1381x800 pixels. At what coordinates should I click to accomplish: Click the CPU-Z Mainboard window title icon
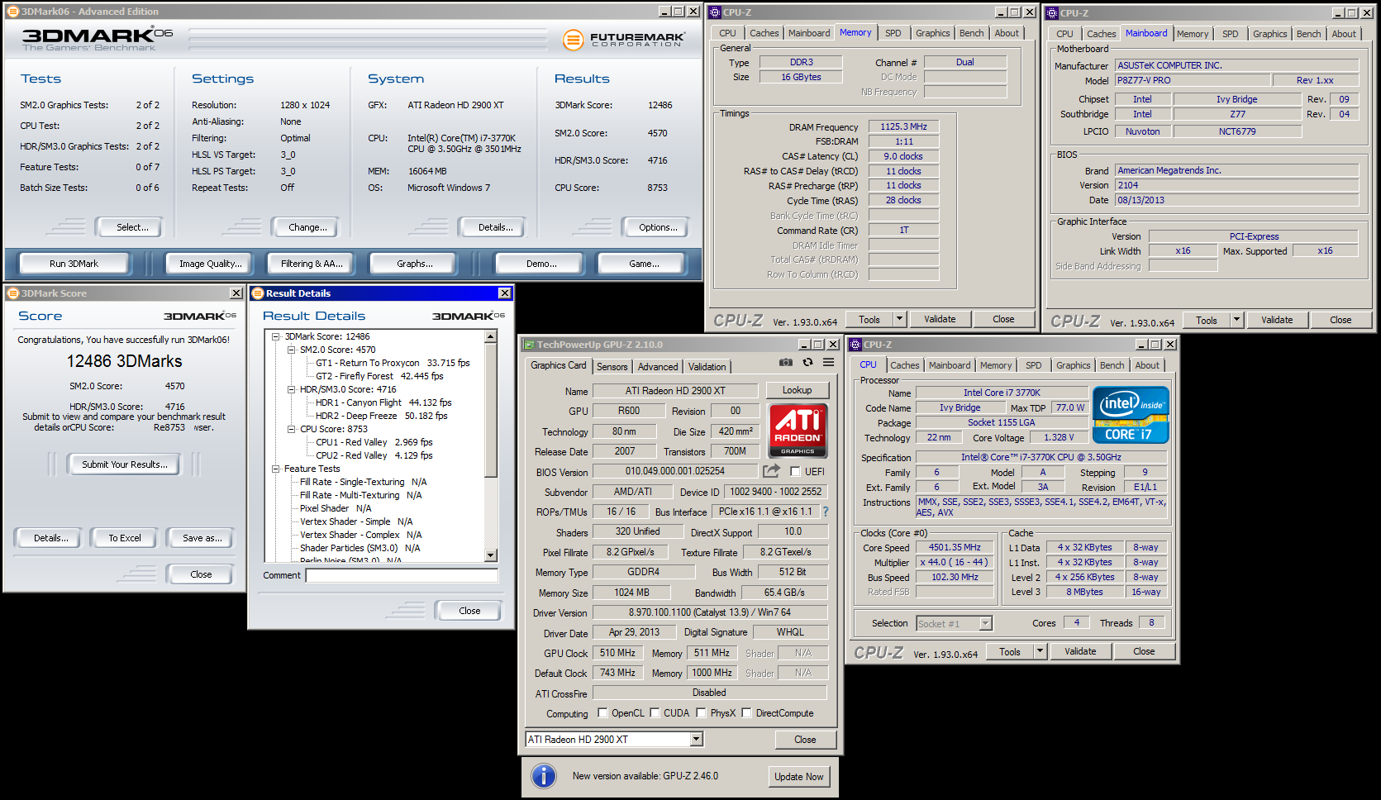pyautogui.click(x=1051, y=13)
